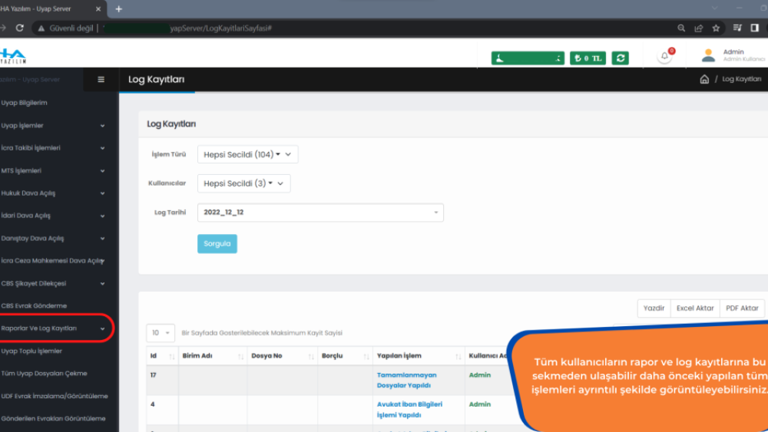This screenshot has height=432, width=768.
Task: Bookmark the page with the star icon
Action: pos(716,28)
